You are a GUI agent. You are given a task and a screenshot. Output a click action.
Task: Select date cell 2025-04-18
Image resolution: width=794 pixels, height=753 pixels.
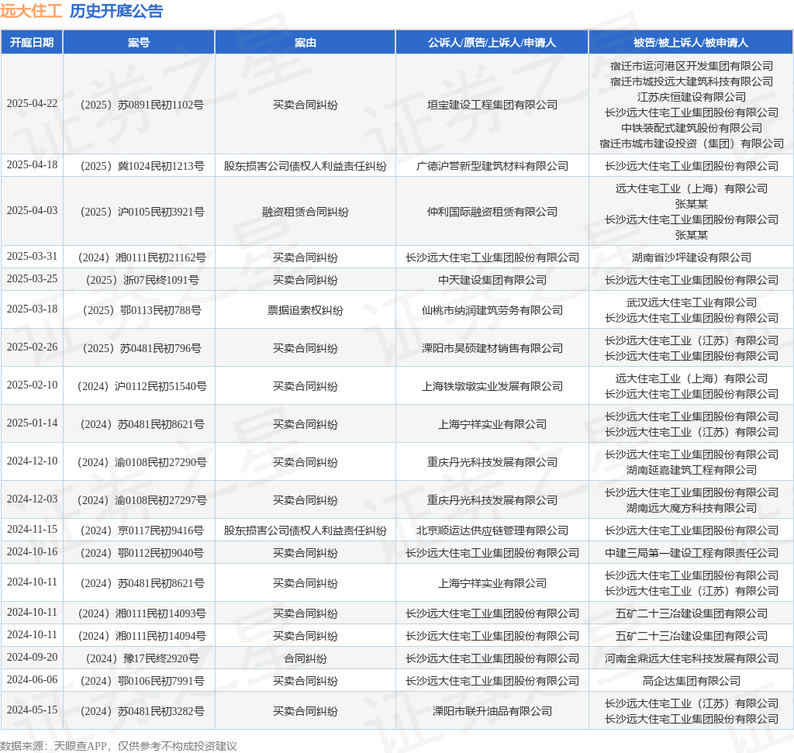tap(32, 165)
